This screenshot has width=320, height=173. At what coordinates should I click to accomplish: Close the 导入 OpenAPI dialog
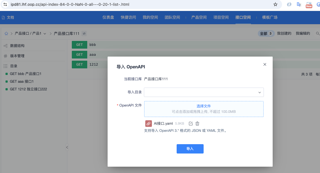click(265, 64)
